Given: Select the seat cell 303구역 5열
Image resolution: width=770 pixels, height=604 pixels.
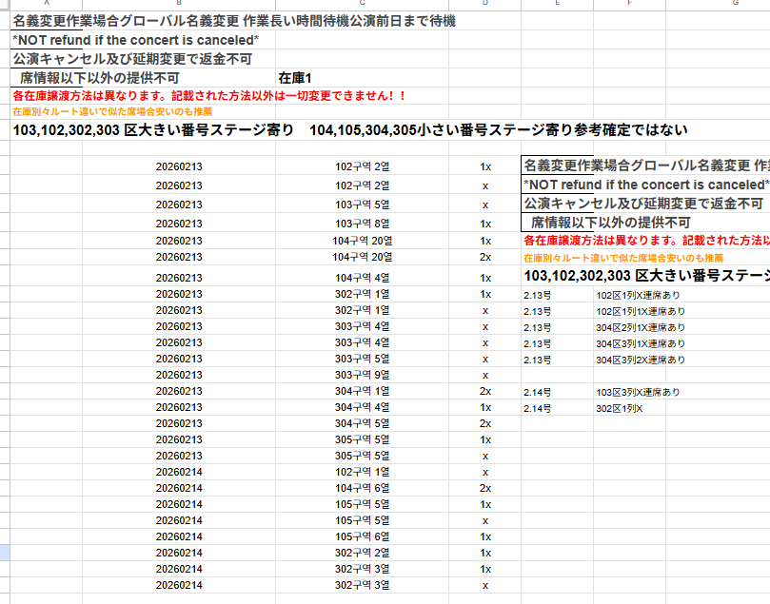Looking at the screenshot, I should pyautogui.click(x=363, y=359).
